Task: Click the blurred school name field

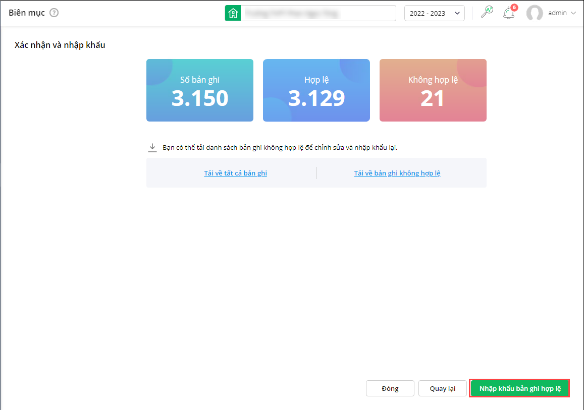Action: click(318, 13)
